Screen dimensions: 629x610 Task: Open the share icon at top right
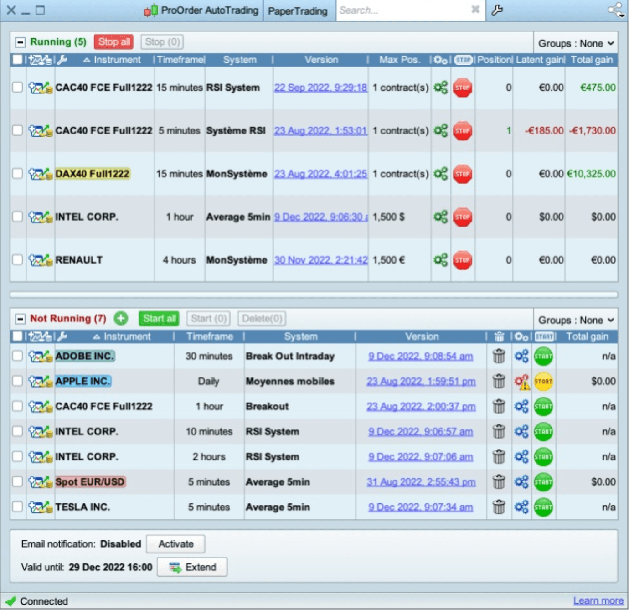point(616,10)
